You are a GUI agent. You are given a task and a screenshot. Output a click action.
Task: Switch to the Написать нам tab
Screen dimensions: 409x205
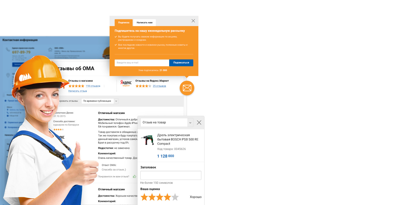(145, 23)
